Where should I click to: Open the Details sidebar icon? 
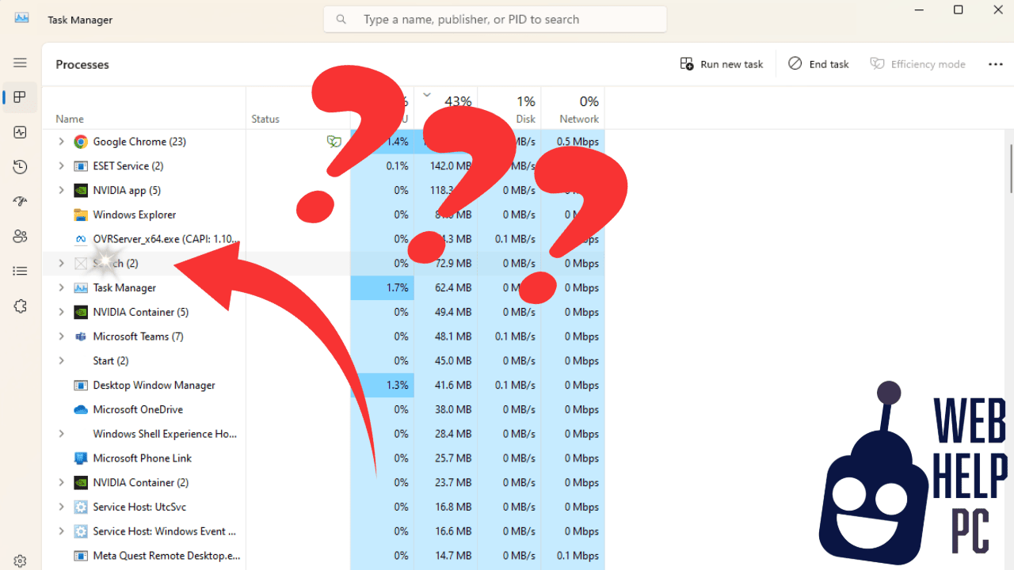click(x=20, y=271)
